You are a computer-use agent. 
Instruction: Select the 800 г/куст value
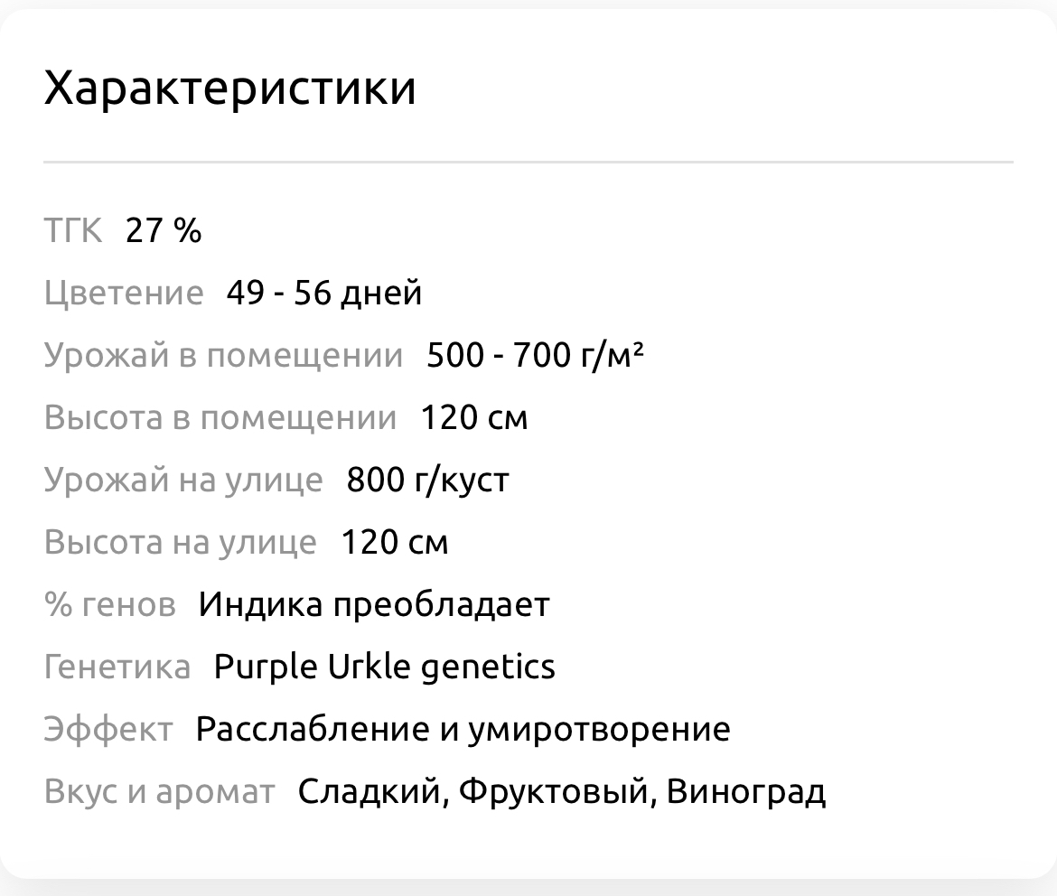pos(427,481)
